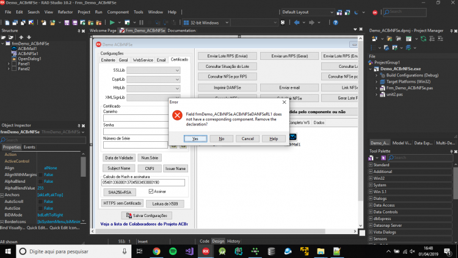The width and height of the screenshot is (458, 258).
Task: Click the move down arrow in Structure panel
Action: click(x=29, y=37)
